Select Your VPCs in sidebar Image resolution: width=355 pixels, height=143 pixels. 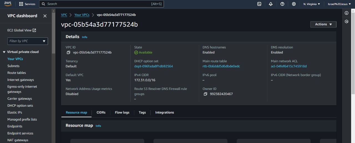15,59
